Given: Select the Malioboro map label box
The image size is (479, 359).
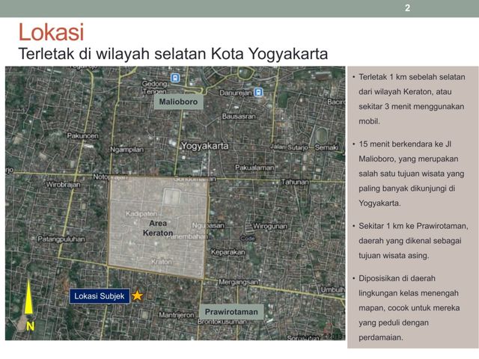Looking at the screenshot, I should (178, 102).
